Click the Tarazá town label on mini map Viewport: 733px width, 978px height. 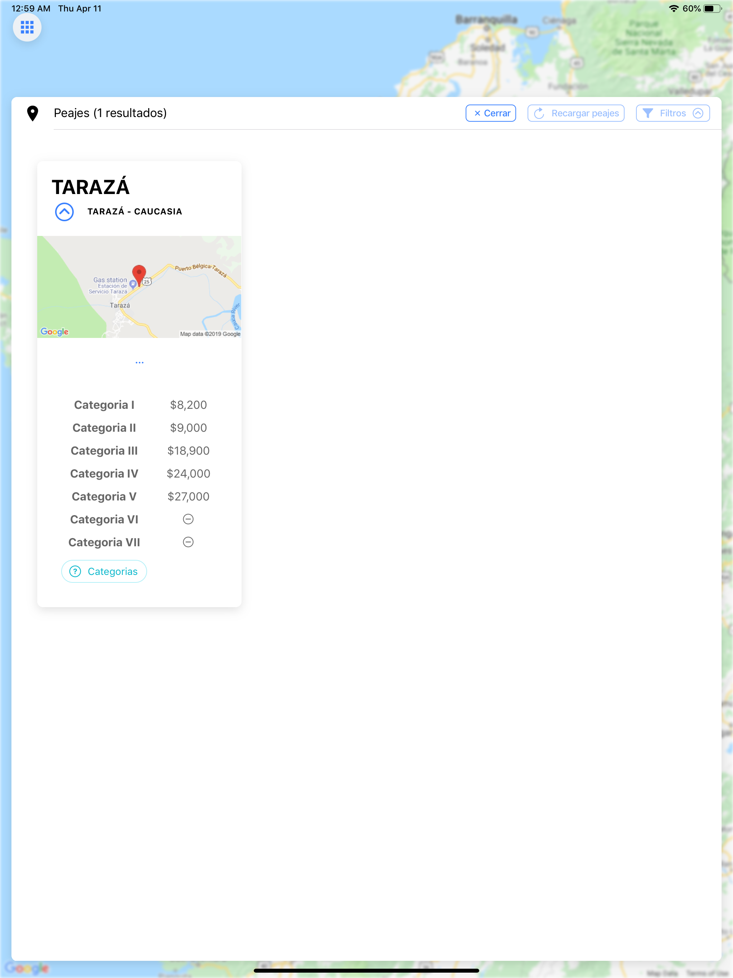120,305
